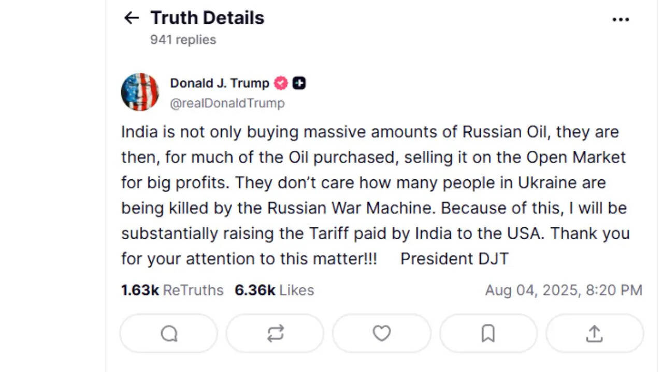663x372 pixels.
Task: Click the Truth Details header title
Action: pyautogui.click(x=207, y=18)
